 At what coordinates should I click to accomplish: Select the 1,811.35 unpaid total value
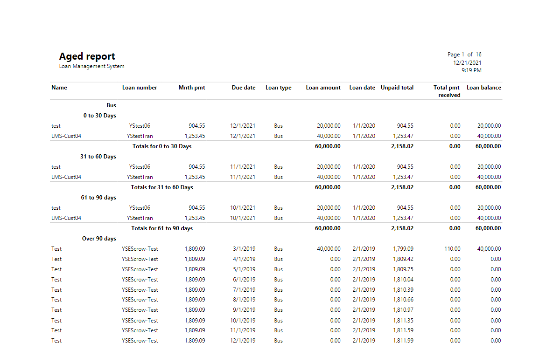[403, 321]
